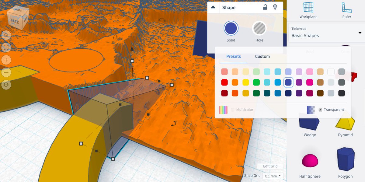Select the currently highlighted indigo swatch
Screen dimensions: 365x182
pos(288,82)
